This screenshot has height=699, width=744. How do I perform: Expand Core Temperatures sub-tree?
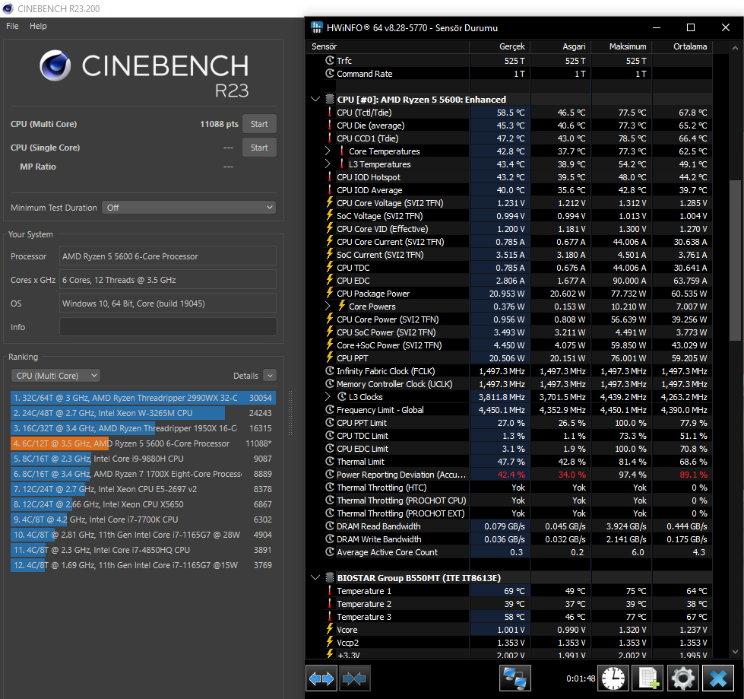pos(328,151)
